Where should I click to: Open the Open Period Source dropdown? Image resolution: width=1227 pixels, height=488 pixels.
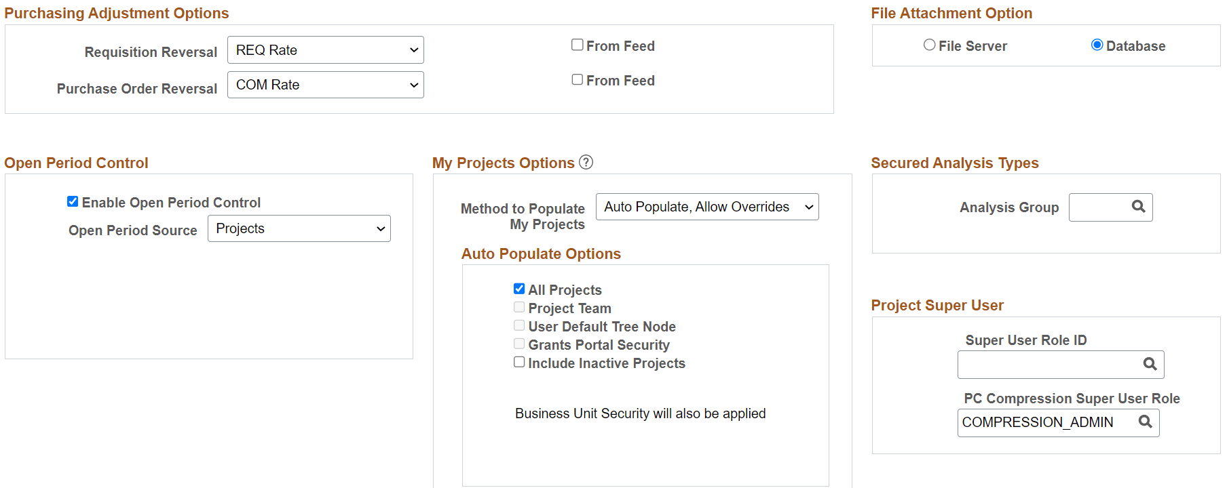pyautogui.click(x=299, y=228)
